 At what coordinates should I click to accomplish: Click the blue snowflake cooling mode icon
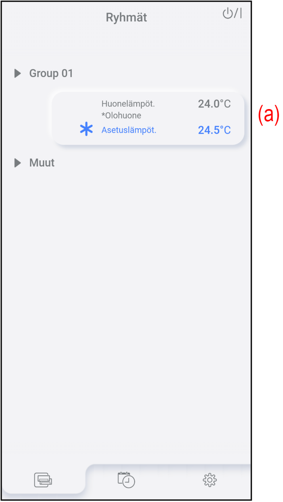[x=86, y=130]
